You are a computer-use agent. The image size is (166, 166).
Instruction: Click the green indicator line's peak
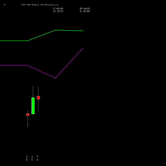point(55,30)
